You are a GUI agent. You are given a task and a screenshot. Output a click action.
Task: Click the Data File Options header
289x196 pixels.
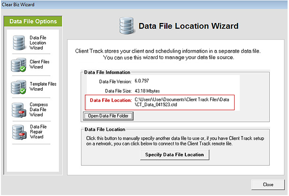coord(33,22)
